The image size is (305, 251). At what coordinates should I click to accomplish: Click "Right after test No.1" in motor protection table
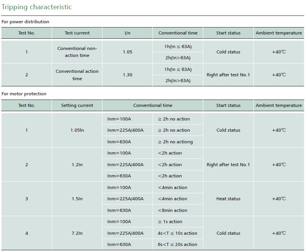pyautogui.click(x=228, y=165)
